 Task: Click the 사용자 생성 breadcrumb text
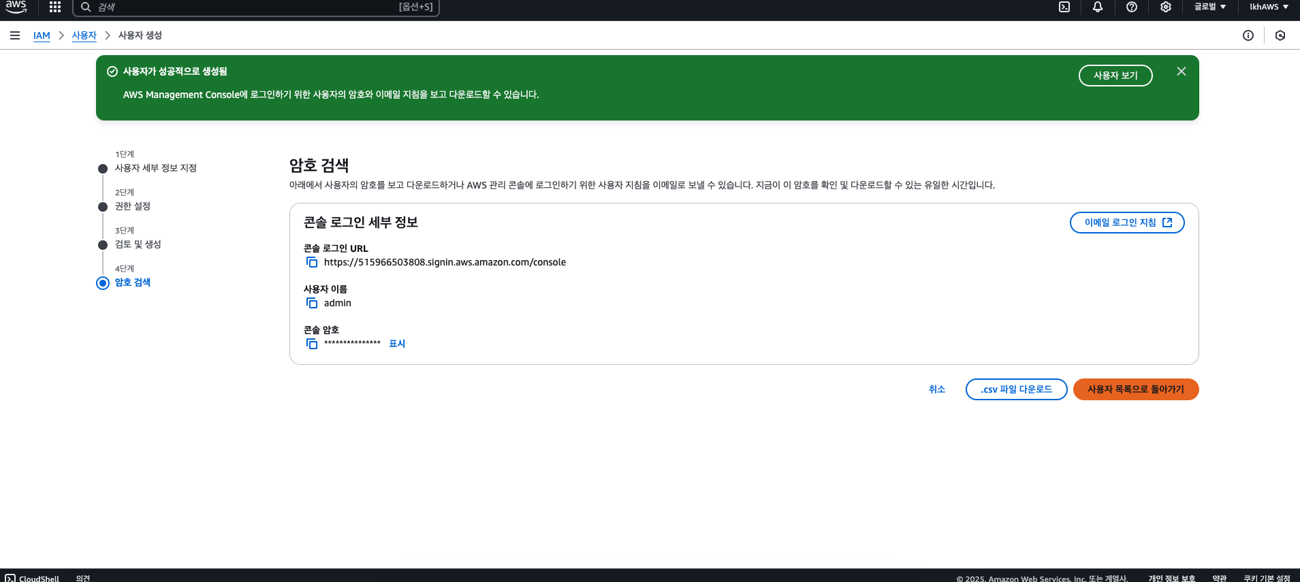(140, 35)
